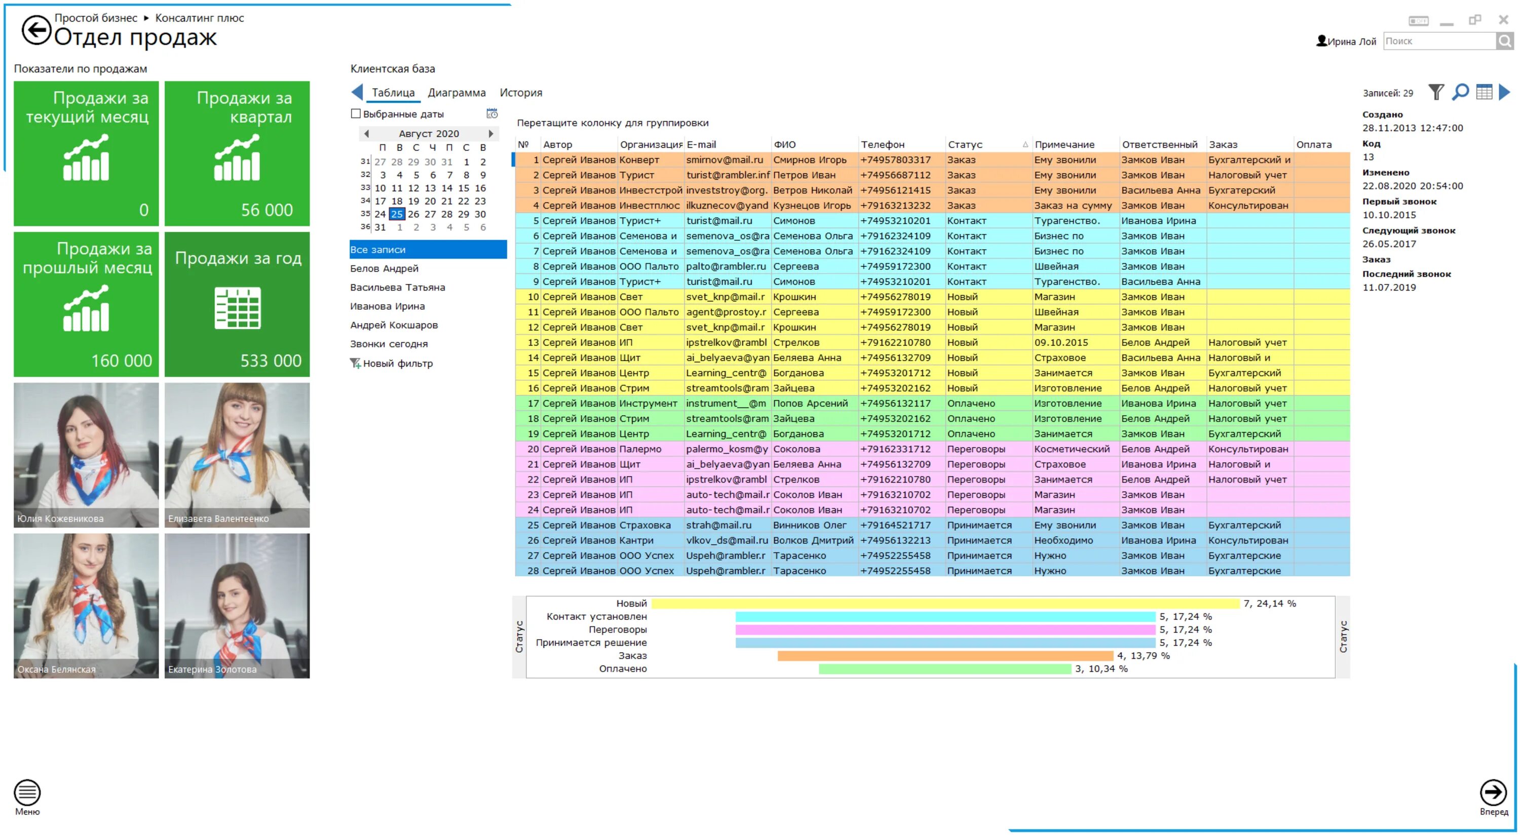Collapse left panel with blue triangle arrow
This screenshot has width=1520, height=835.
[357, 93]
